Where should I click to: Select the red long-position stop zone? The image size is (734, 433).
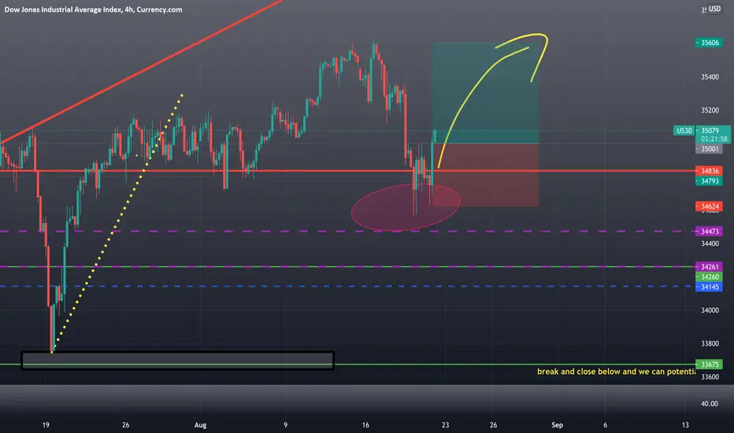(x=485, y=175)
